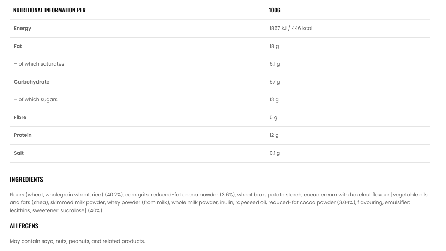This screenshot has height=251, width=446.
Task: Select the Salt row label
Action: point(19,153)
